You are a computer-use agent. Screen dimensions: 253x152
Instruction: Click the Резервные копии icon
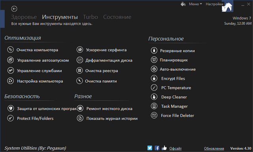(154, 50)
